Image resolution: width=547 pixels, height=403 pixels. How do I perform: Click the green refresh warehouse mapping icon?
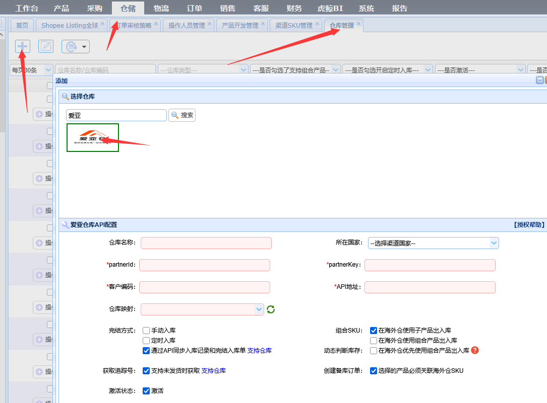click(x=271, y=309)
